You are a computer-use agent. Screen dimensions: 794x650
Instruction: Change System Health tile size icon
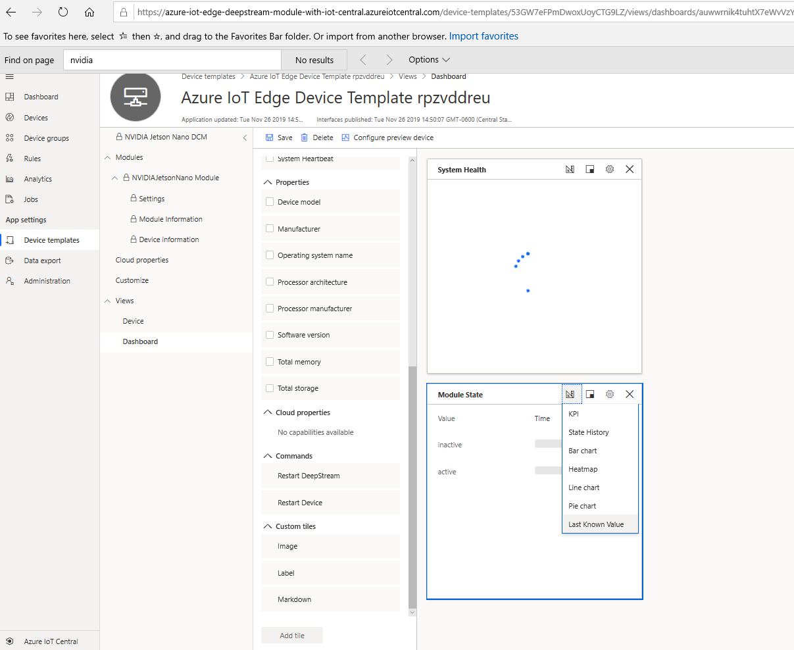590,169
